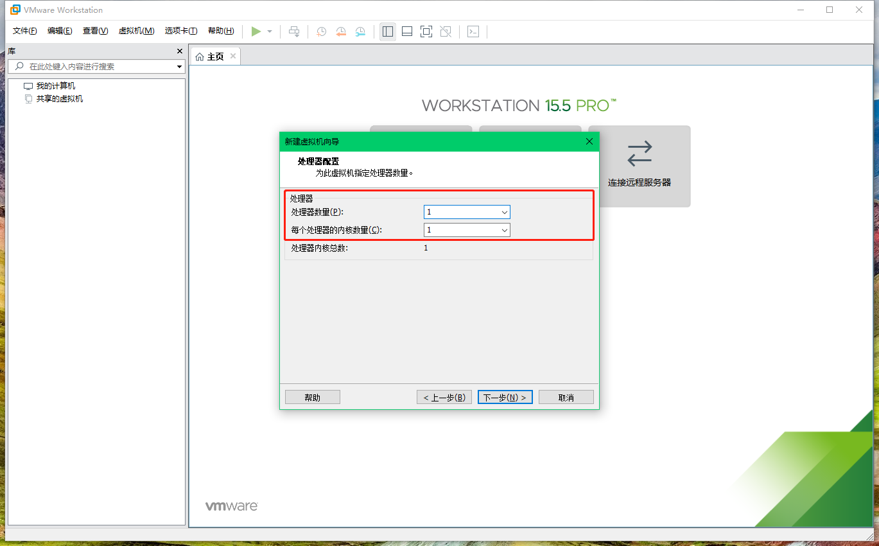879x546 pixels.
Task: Click the take snapshot clock icon
Action: click(x=321, y=31)
